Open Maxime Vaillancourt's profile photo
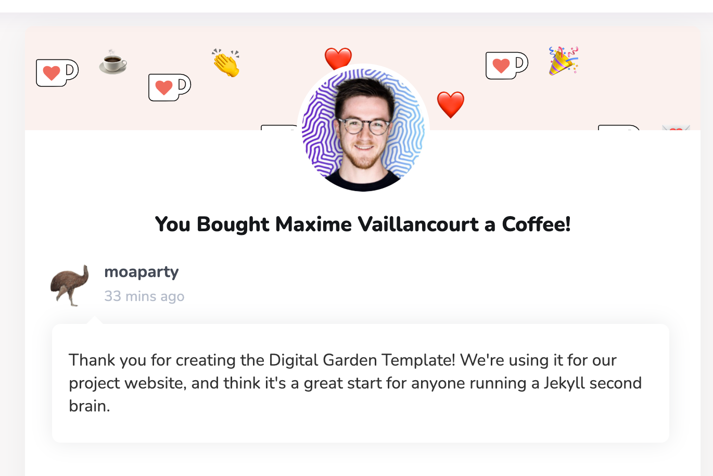This screenshot has height=476, width=713. (363, 129)
